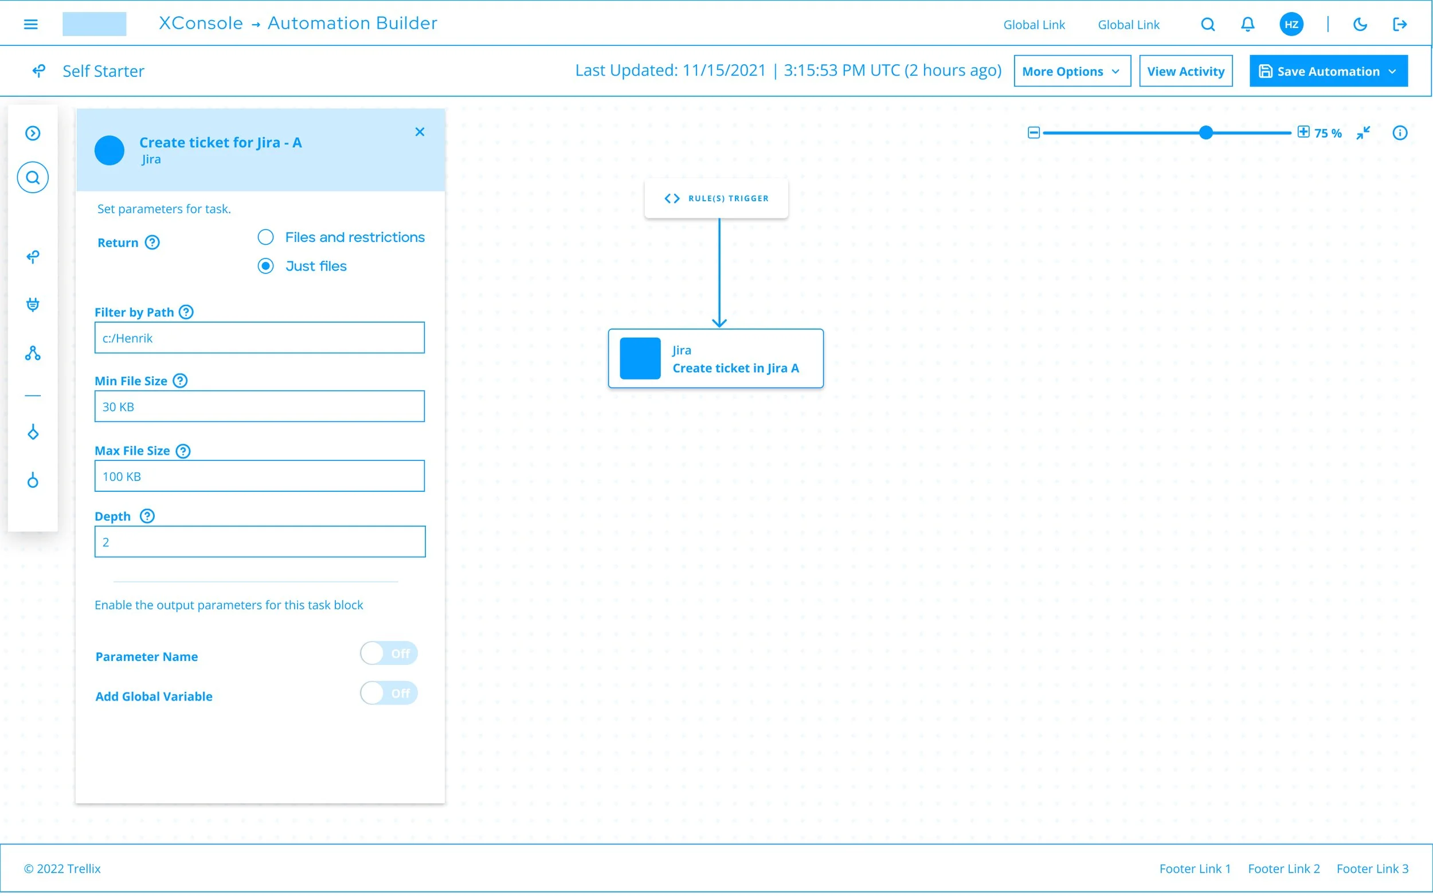Open search in top header

tap(1208, 24)
